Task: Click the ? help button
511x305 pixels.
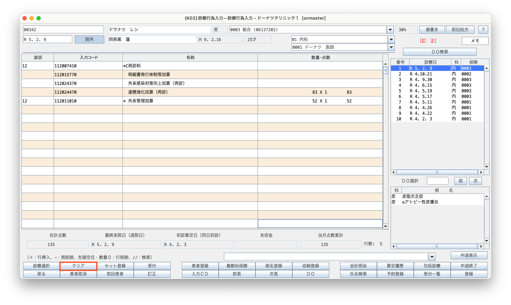Action: [x=483, y=30]
